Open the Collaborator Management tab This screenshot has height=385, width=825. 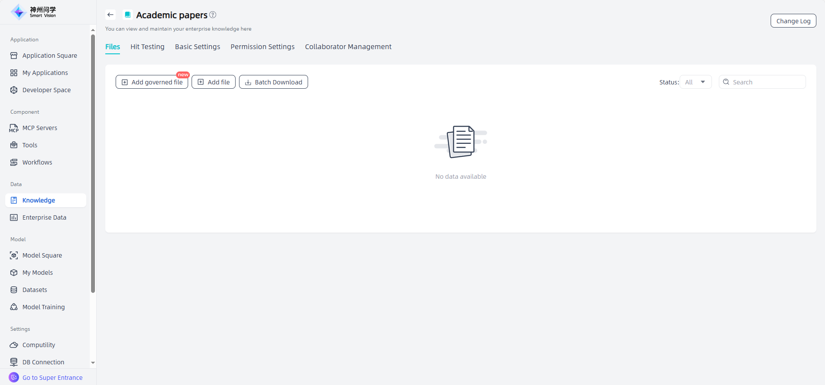(x=348, y=47)
